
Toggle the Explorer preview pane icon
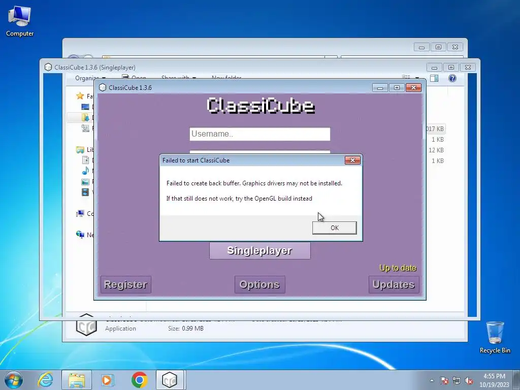coord(434,78)
